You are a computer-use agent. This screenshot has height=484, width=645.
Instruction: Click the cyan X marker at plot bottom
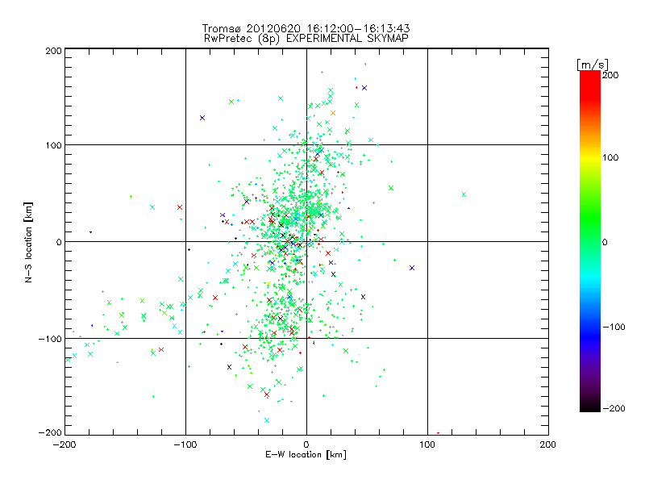267,420
